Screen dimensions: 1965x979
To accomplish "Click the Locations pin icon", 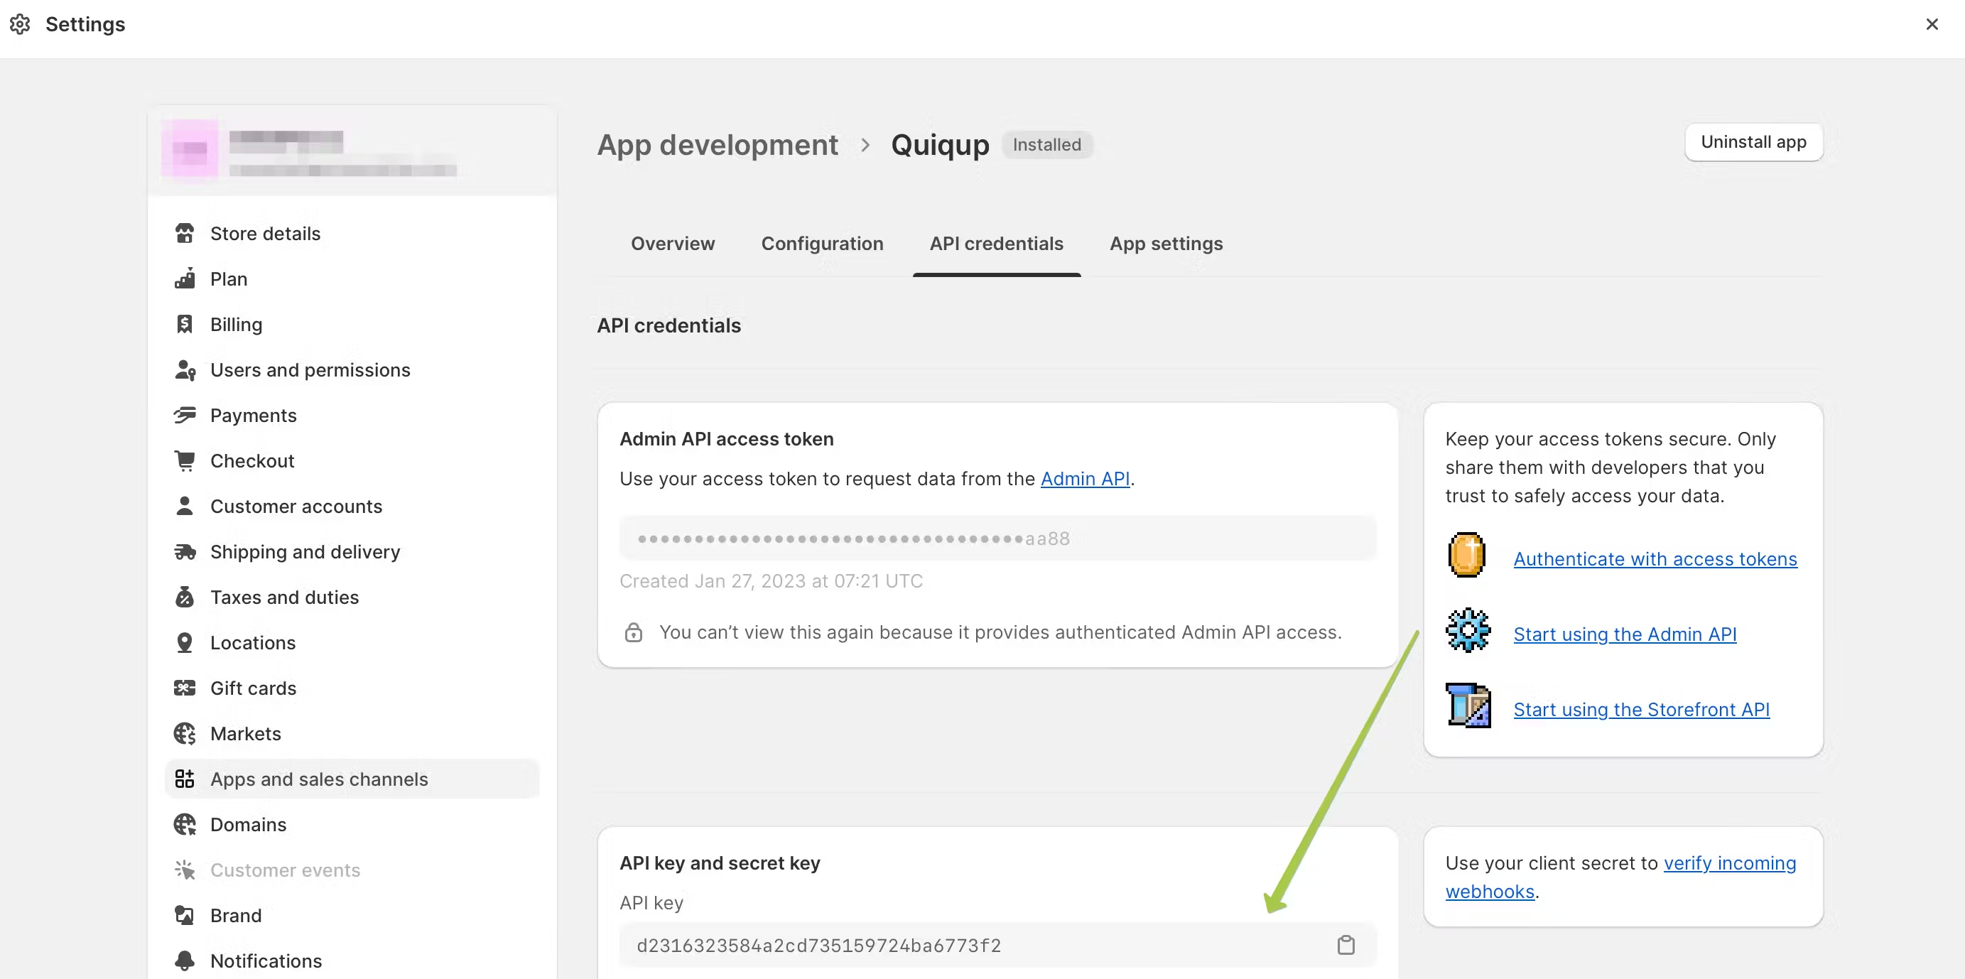I will pos(185,642).
